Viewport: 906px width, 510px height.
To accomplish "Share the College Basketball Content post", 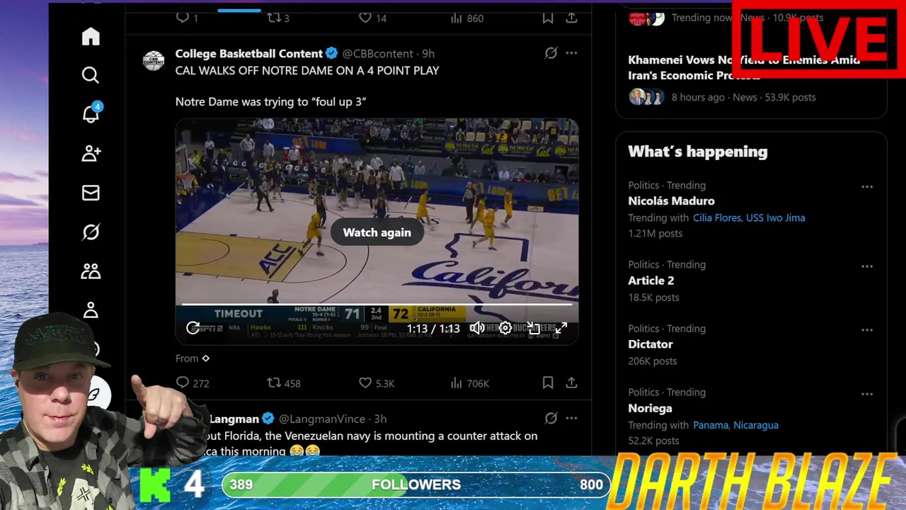I will [571, 382].
